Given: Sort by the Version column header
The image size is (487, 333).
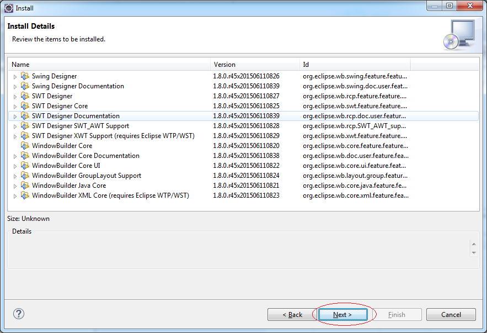Looking at the screenshot, I should (255, 65).
